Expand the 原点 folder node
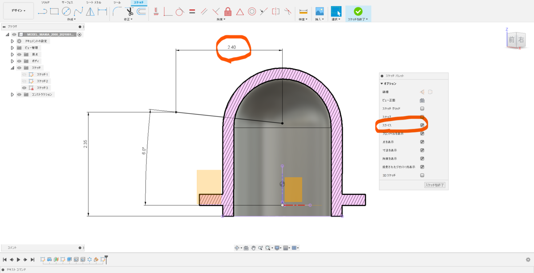The height and width of the screenshot is (273, 534). (x=12, y=54)
